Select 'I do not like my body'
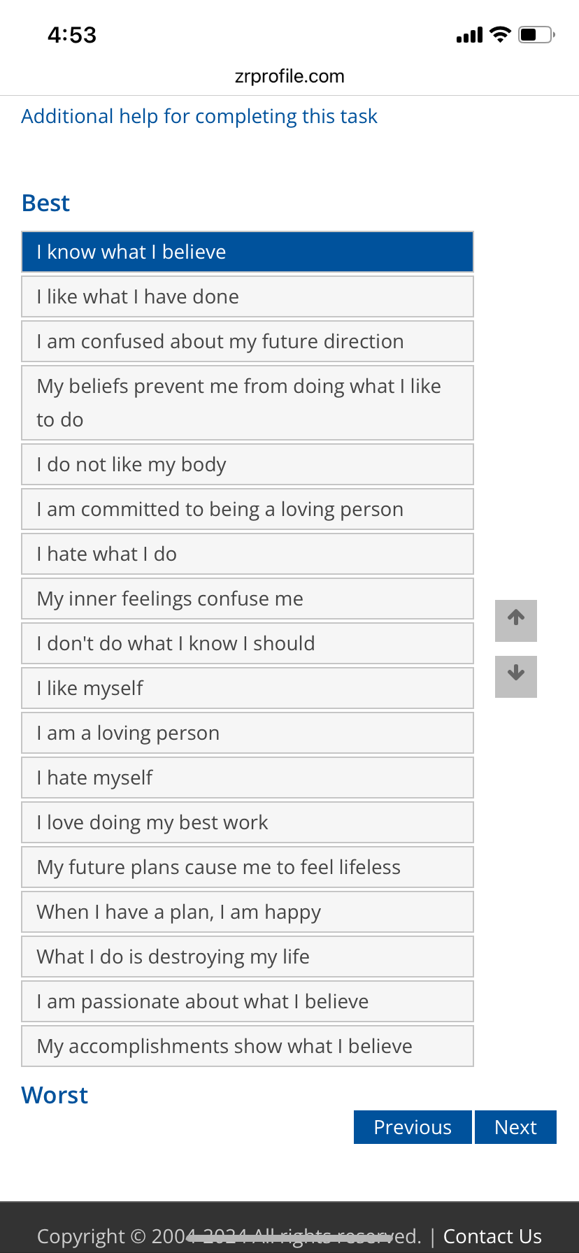This screenshot has height=1253, width=579. pyautogui.click(x=247, y=464)
